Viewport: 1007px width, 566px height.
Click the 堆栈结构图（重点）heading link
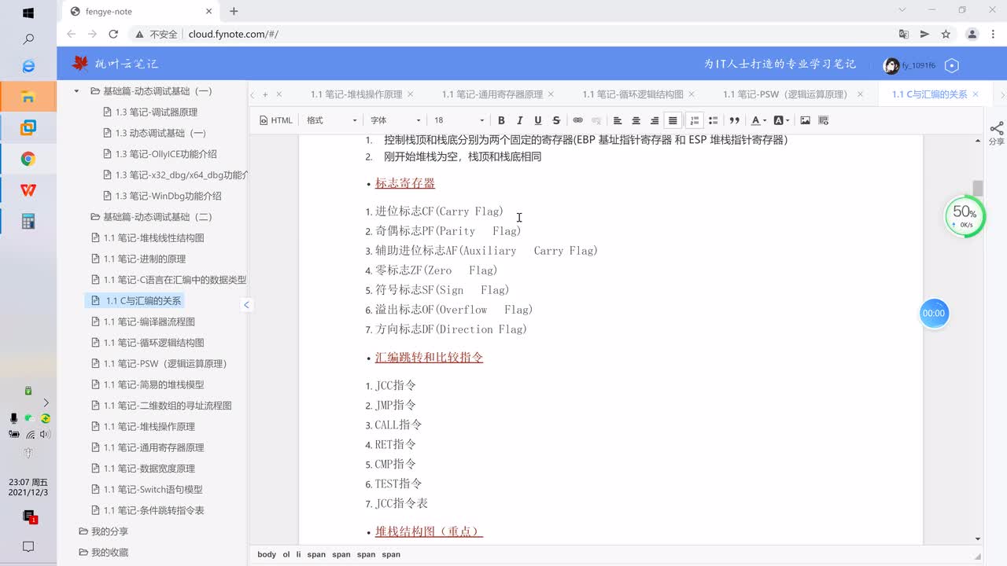pos(429,531)
